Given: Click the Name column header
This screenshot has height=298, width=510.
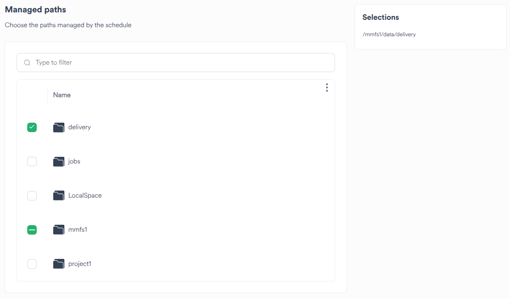Looking at the screenshot, I should [61, 95].
